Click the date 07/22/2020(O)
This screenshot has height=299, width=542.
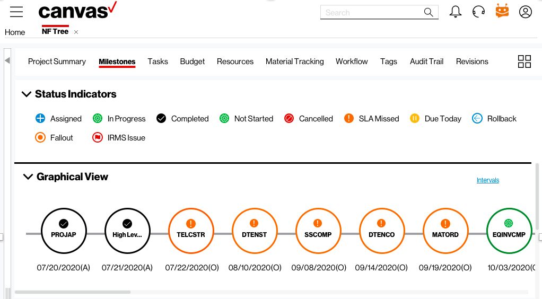(x=192, y=268)
